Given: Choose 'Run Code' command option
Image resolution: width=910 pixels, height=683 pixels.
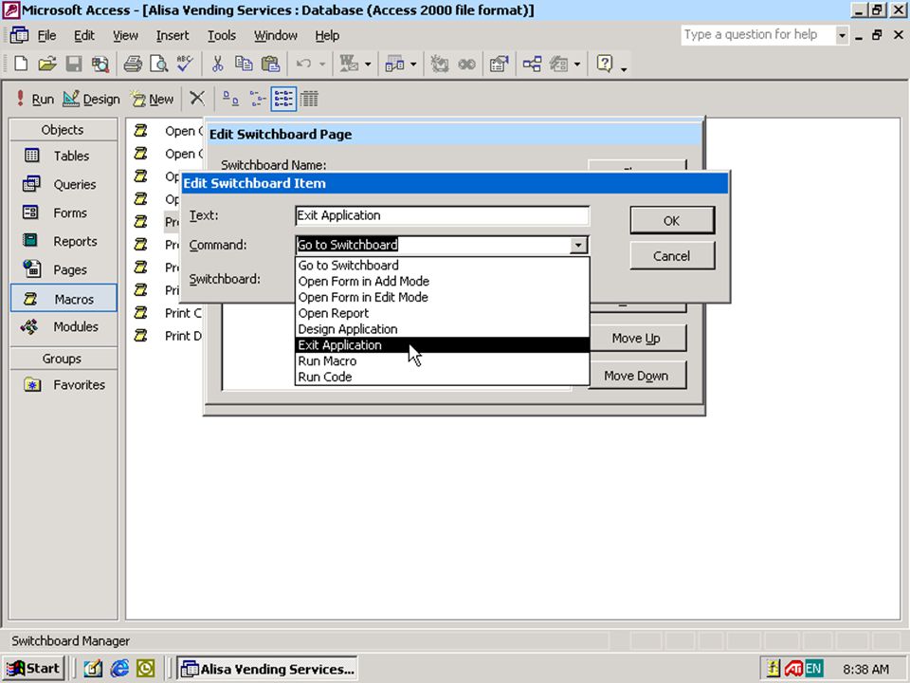Looking at the screenshot, I should tap(443, 377).
